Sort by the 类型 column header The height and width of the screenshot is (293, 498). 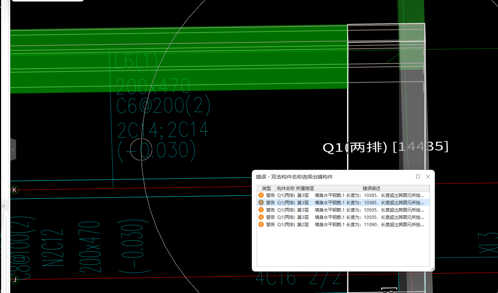267,189
